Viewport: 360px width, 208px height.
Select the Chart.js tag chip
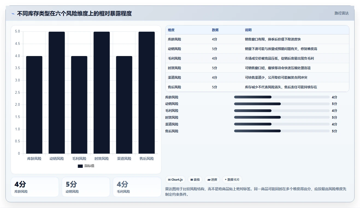[175, 180]
